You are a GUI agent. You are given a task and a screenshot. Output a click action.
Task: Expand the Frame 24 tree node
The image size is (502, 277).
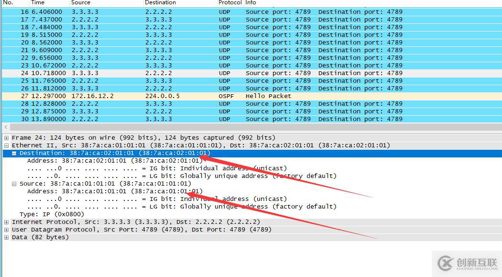click(x=6, y=138)
